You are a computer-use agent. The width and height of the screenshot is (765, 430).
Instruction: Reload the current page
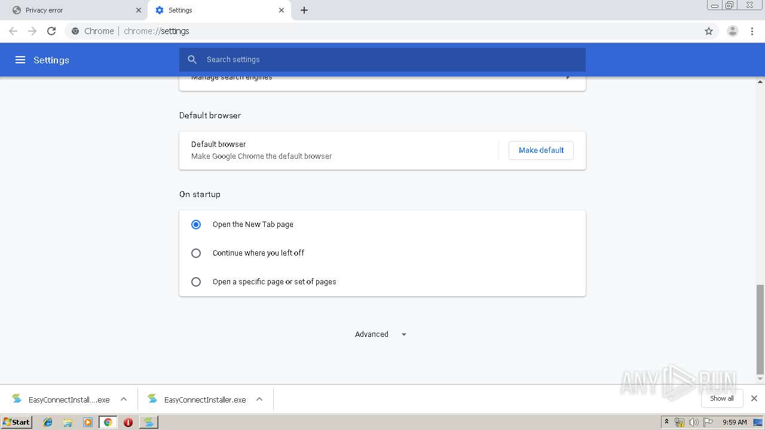tap(51, 31)
